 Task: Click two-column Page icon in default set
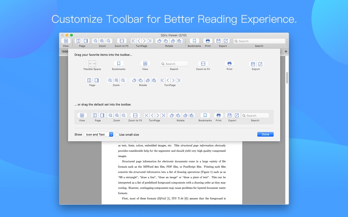coord(95,115)
